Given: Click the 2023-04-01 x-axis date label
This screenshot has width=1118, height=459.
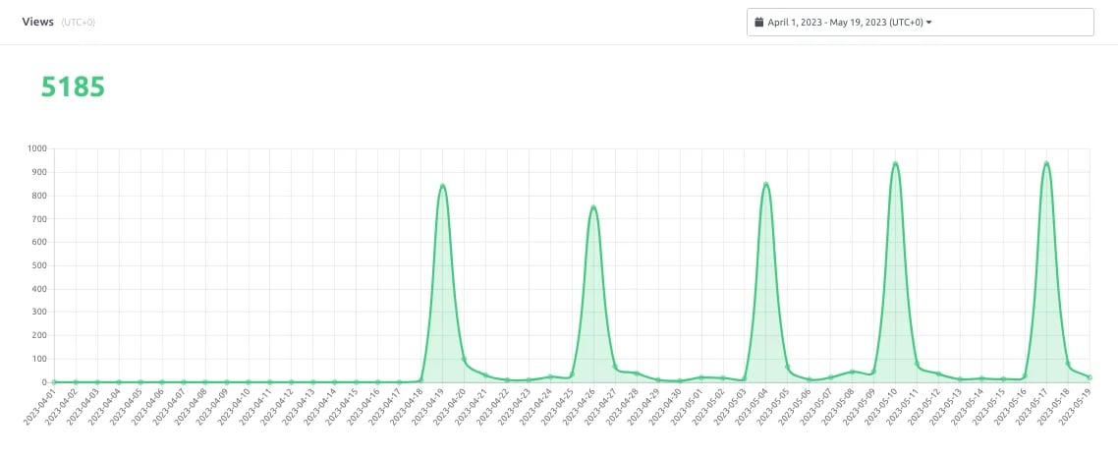Looking at the screenshot, I should (39, 408).
